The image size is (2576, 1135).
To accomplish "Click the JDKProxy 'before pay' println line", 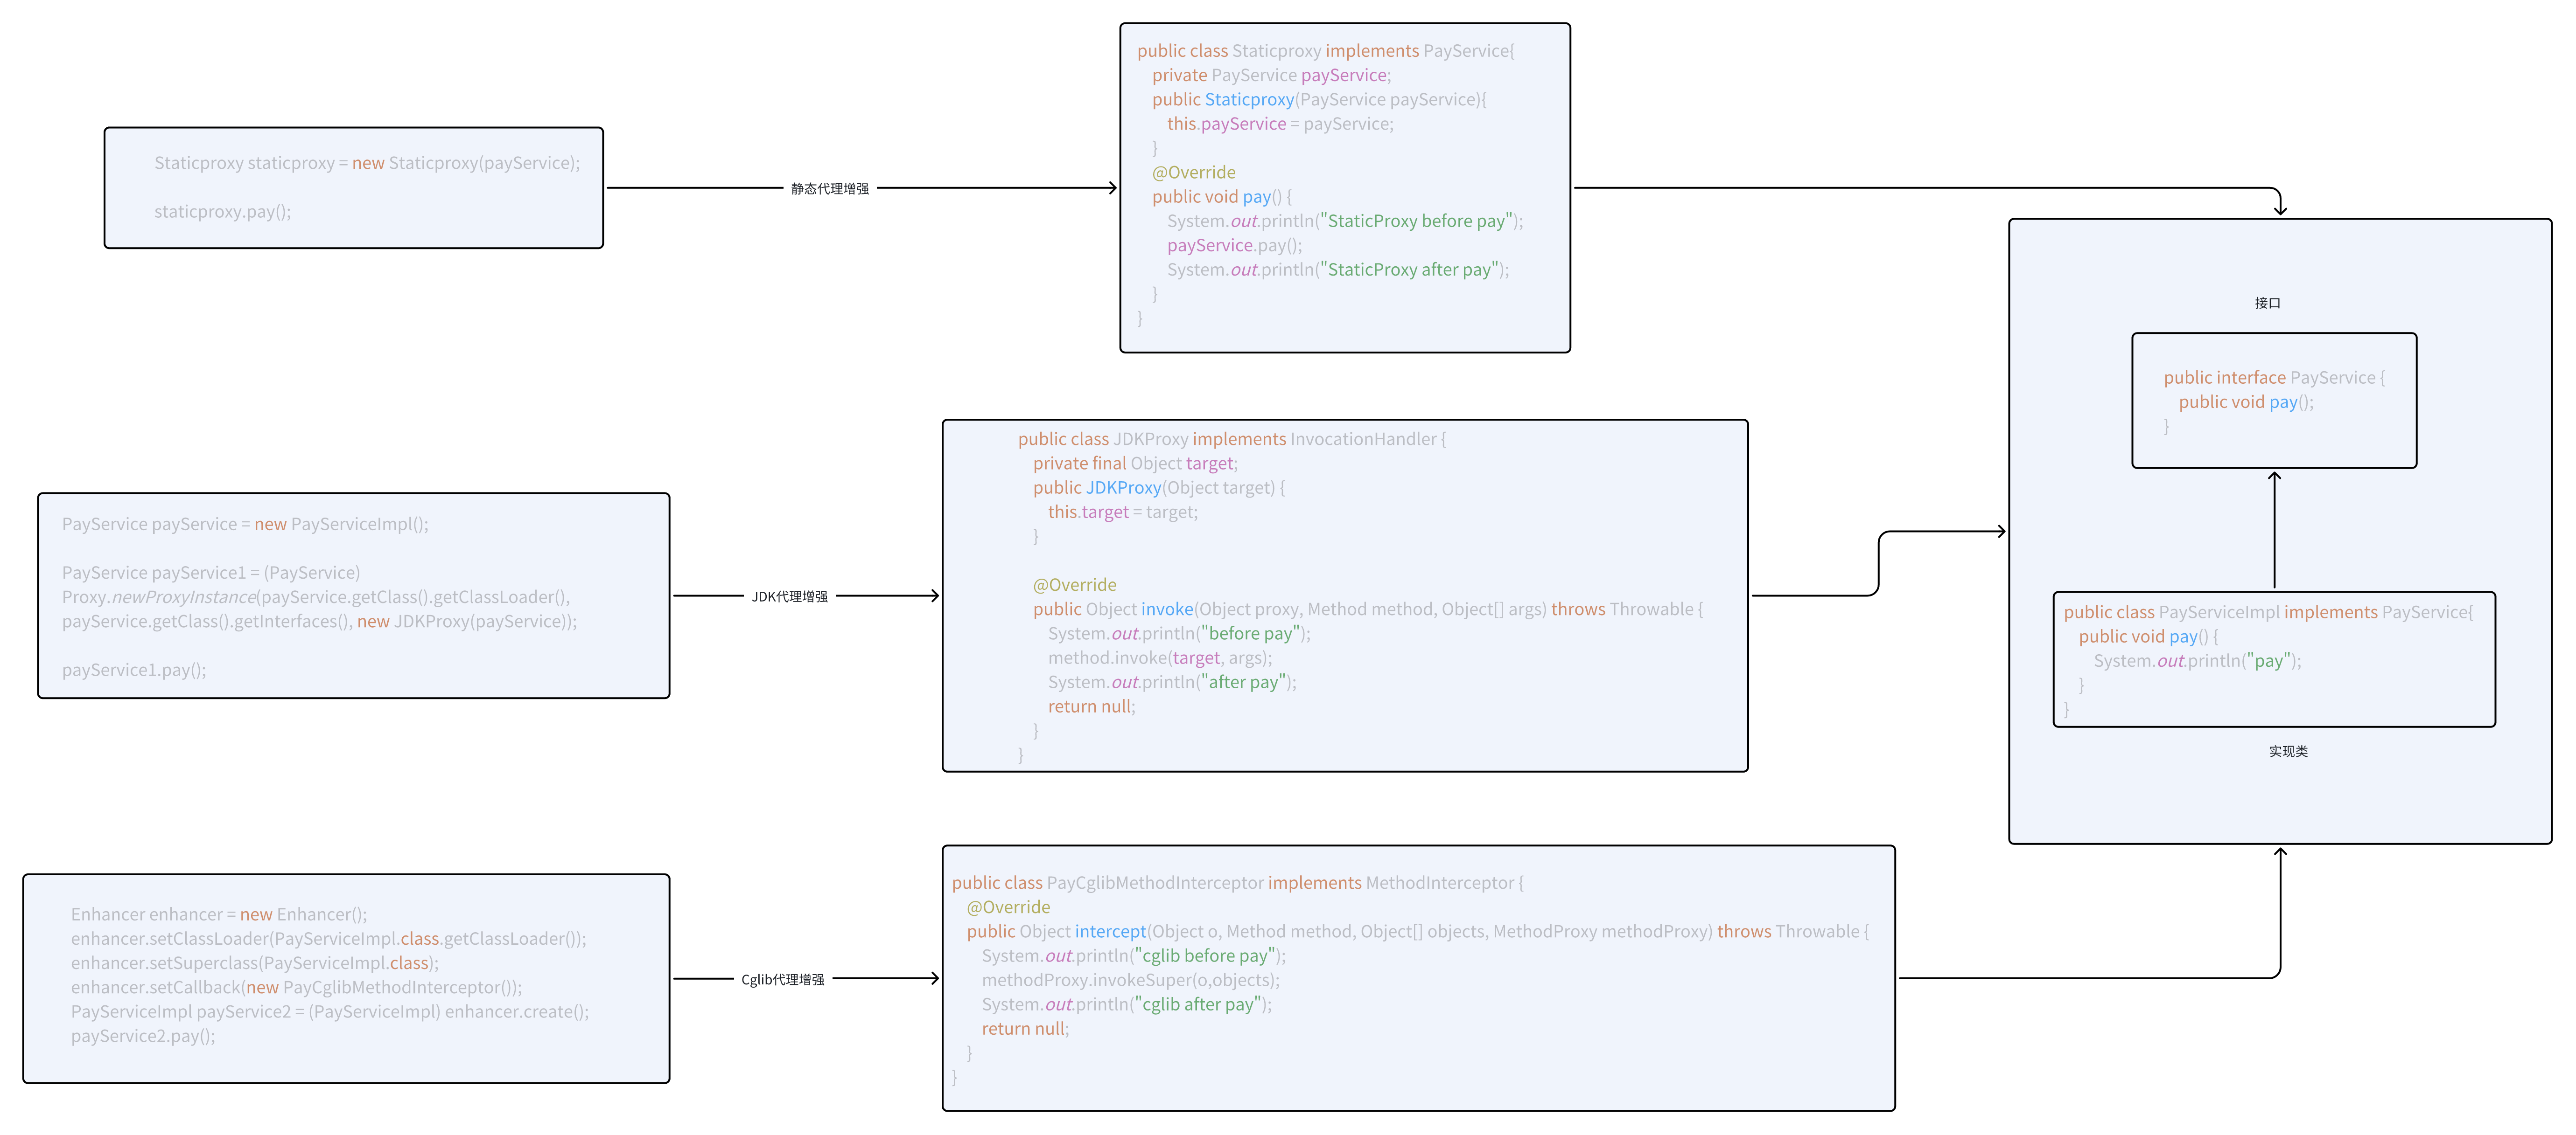I will pos(1179,633).
